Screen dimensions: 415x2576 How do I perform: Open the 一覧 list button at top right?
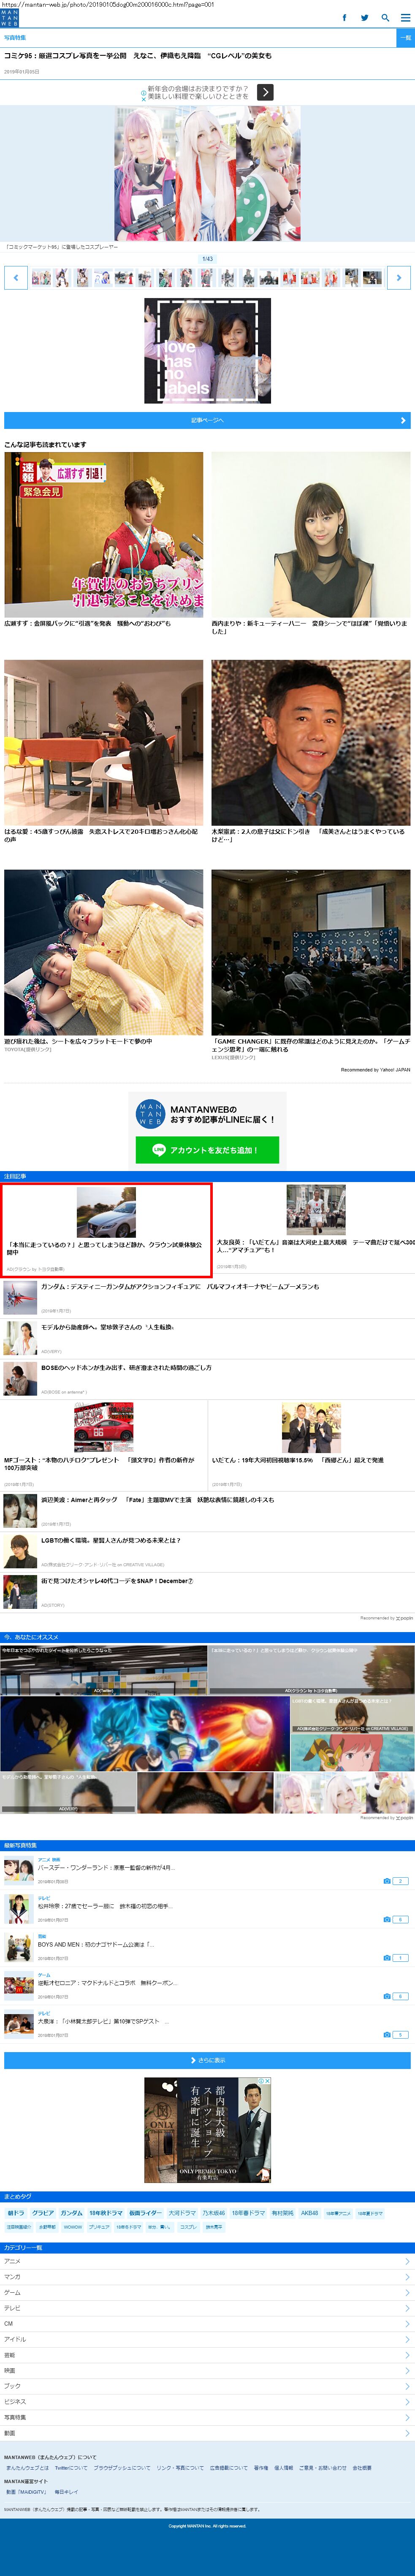click(x=405, y=38)
